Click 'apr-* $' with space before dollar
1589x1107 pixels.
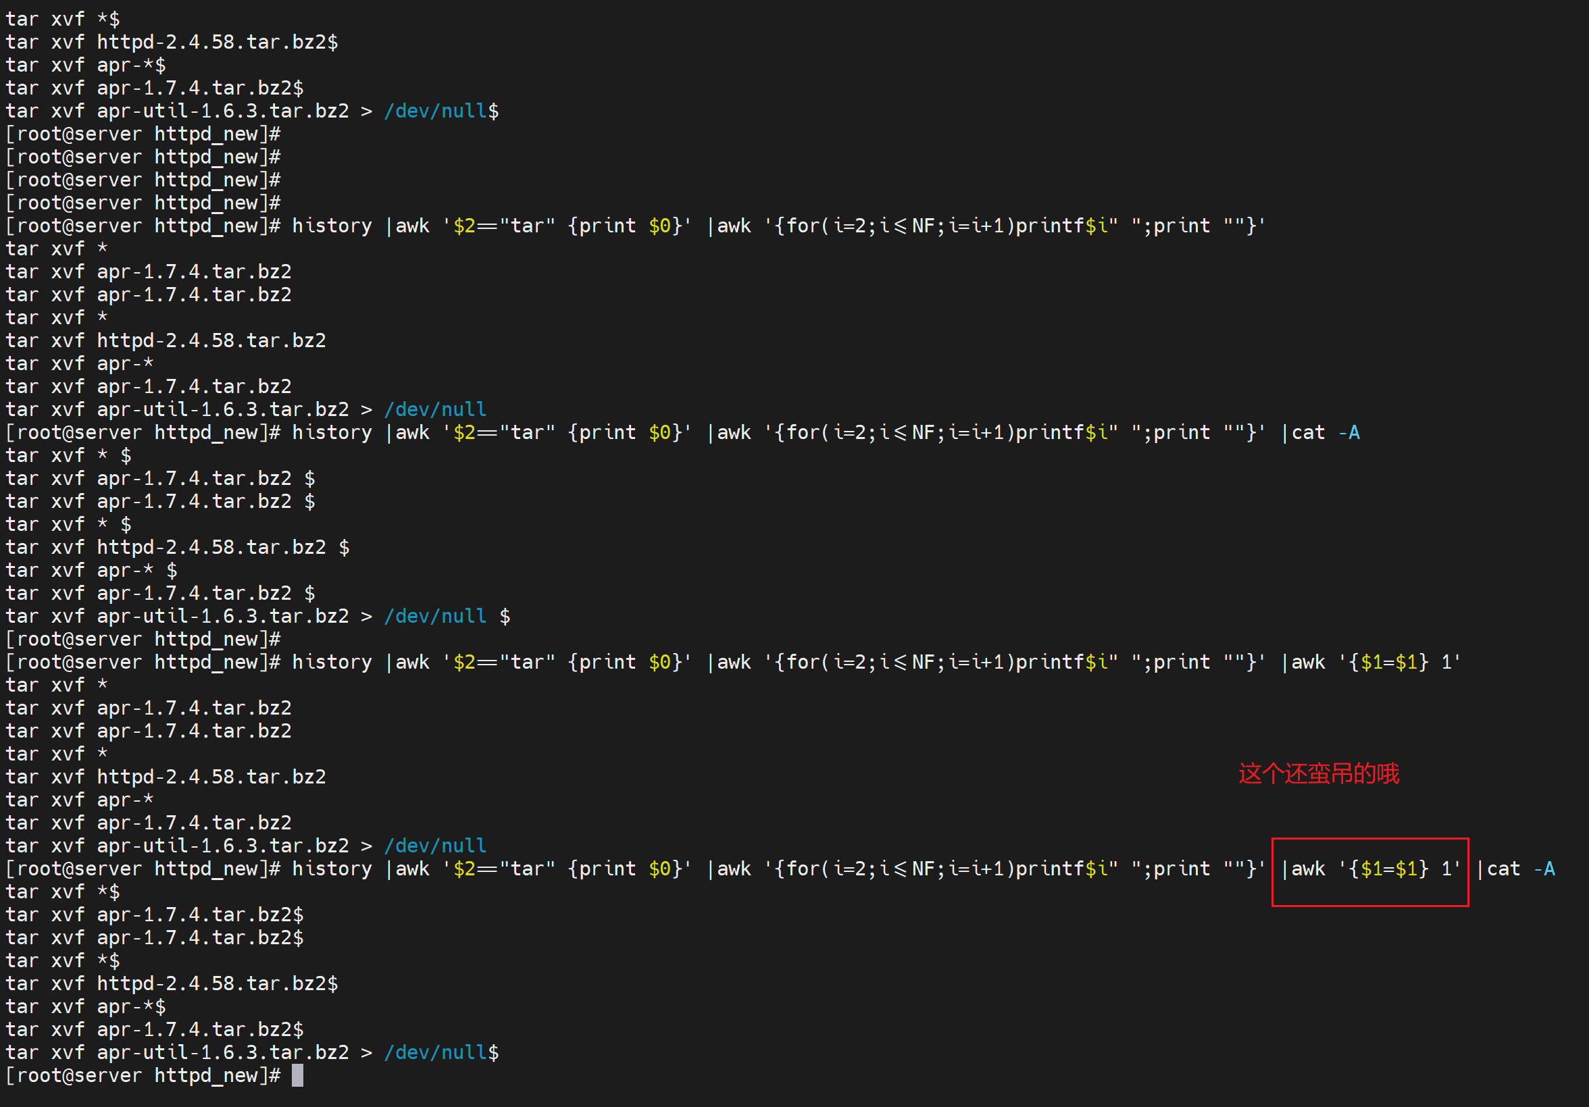(x=136, y=571)
